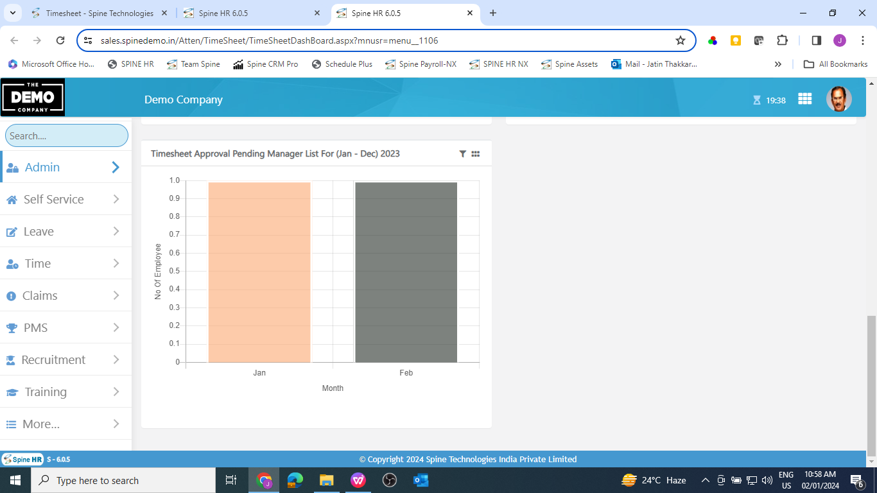Open Schedule Plus bookmark
Viewport: 877px width, 493px height.
342,64
